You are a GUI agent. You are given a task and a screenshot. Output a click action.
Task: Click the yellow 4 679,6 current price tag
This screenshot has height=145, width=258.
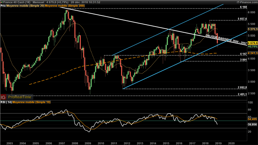[252, 43]
